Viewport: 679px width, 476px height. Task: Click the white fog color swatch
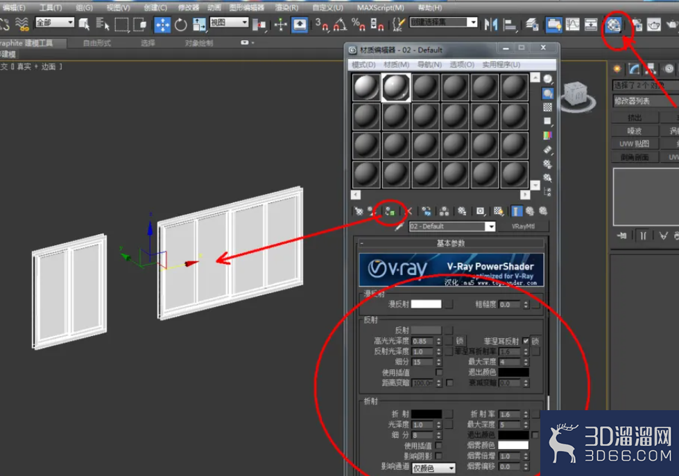513,445
